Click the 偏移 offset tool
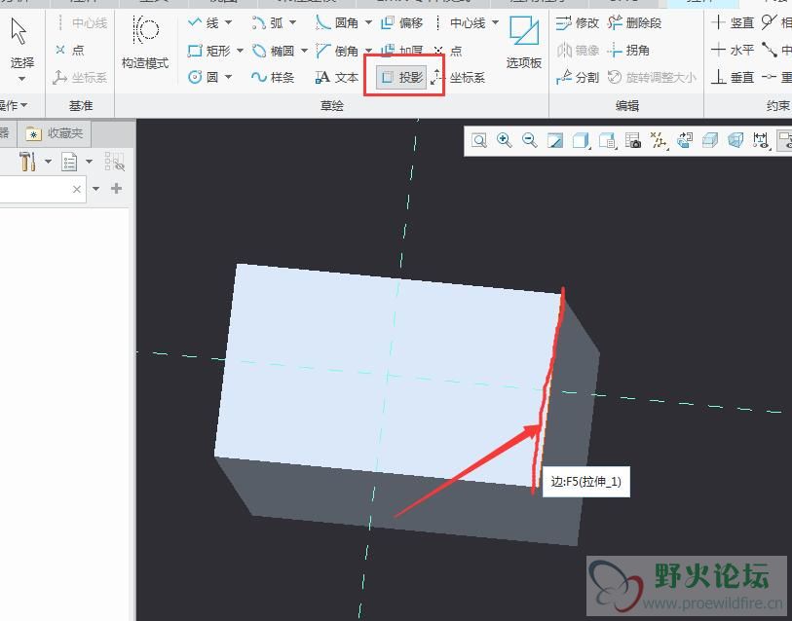 (402, 22)
